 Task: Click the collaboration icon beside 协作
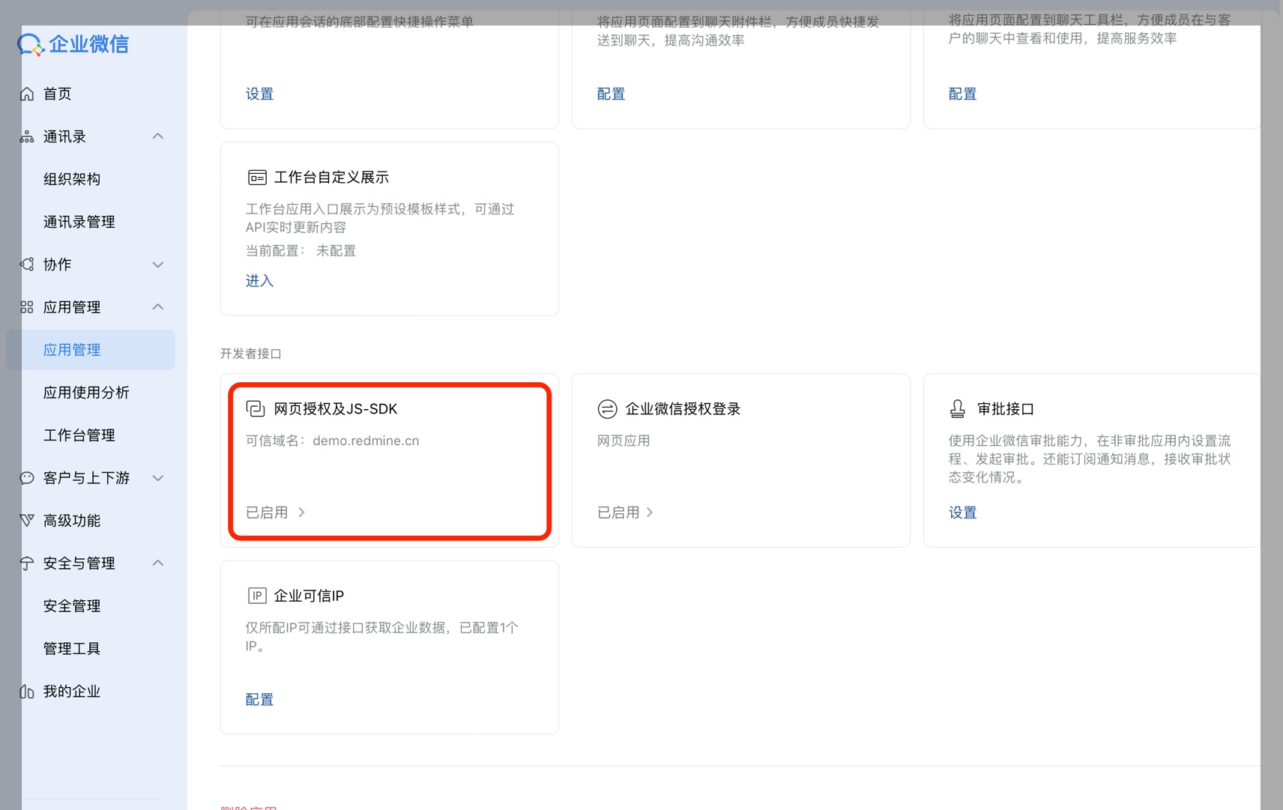click(27, 265)
